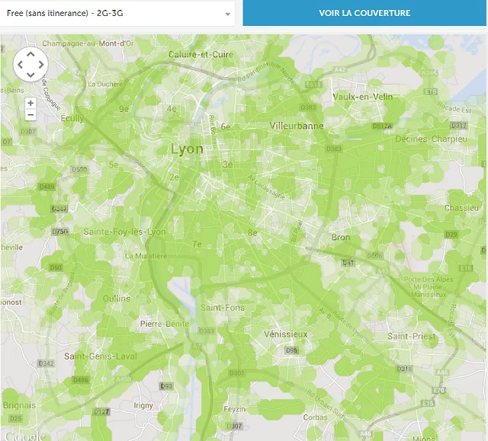Click the VOIR LA COUVERTURE button
This screenshot has width=488, height=441.
[x=364, y=13]
